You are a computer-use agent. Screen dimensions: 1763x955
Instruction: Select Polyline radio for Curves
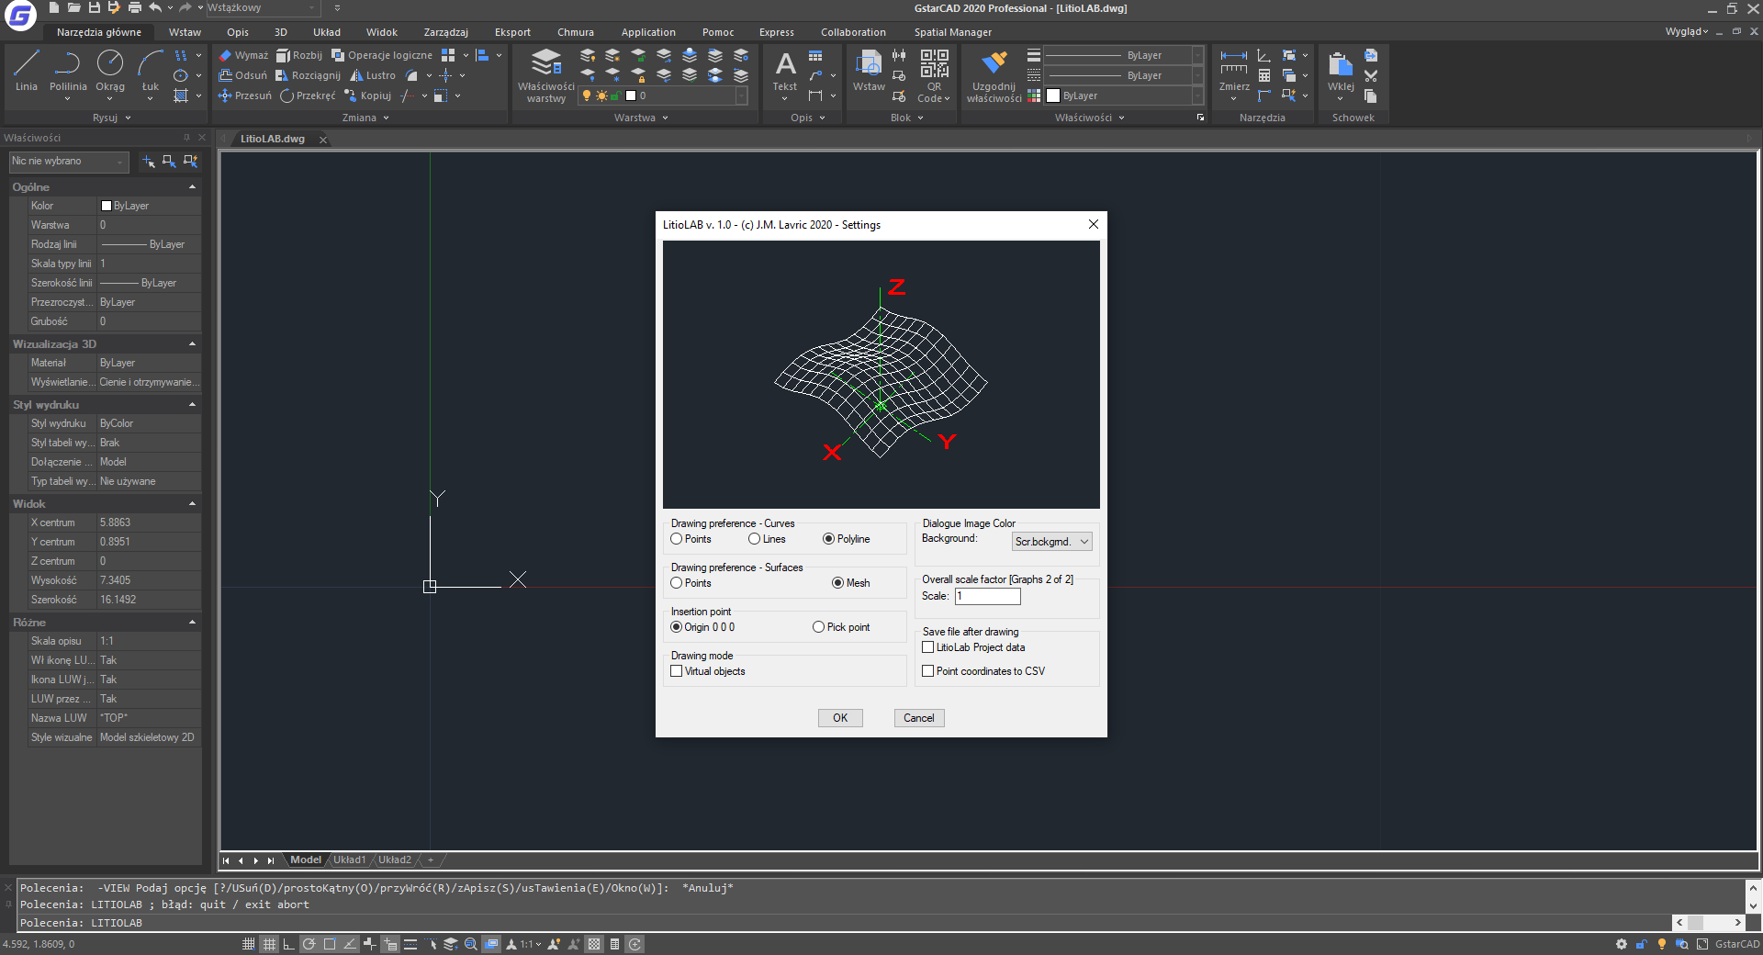click(847, 539)
